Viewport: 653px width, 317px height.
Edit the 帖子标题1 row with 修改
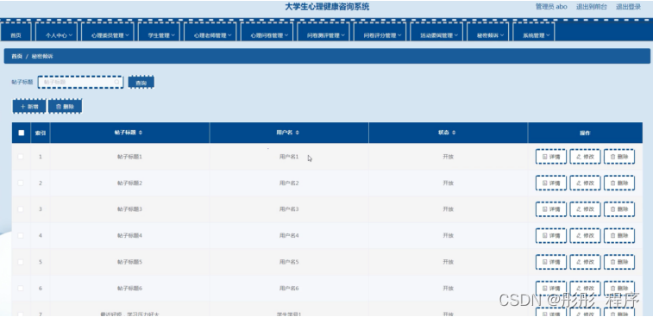[585, 157]
